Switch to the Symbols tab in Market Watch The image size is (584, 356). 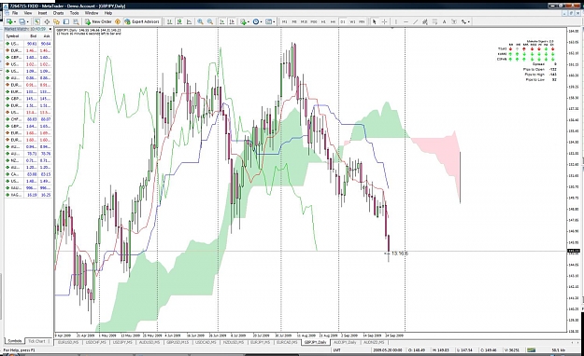click(x=15, y=341)
